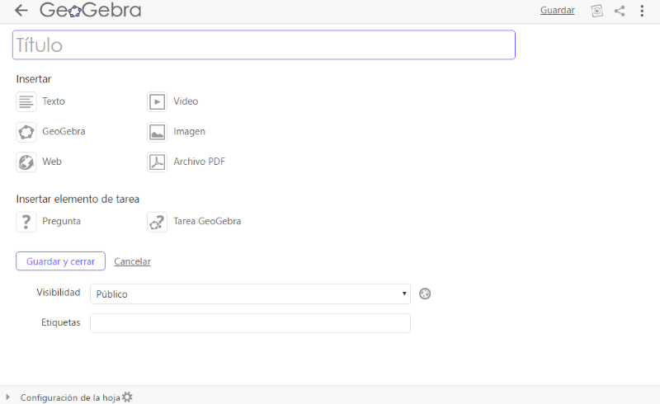This screenshot has width=660, height=404.
Task: Click the Web label
Action: pos(52,162)
